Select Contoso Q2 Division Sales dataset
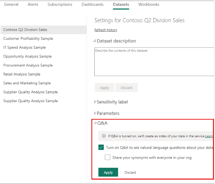This screenshot has height=184, width=215. (x=43, y=30)
